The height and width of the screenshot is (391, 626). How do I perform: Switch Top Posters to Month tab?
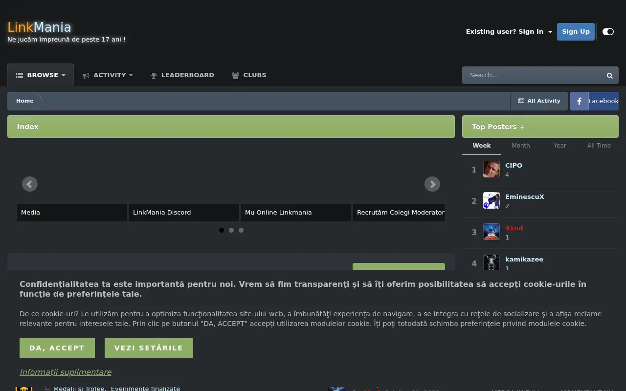[521, 146]
